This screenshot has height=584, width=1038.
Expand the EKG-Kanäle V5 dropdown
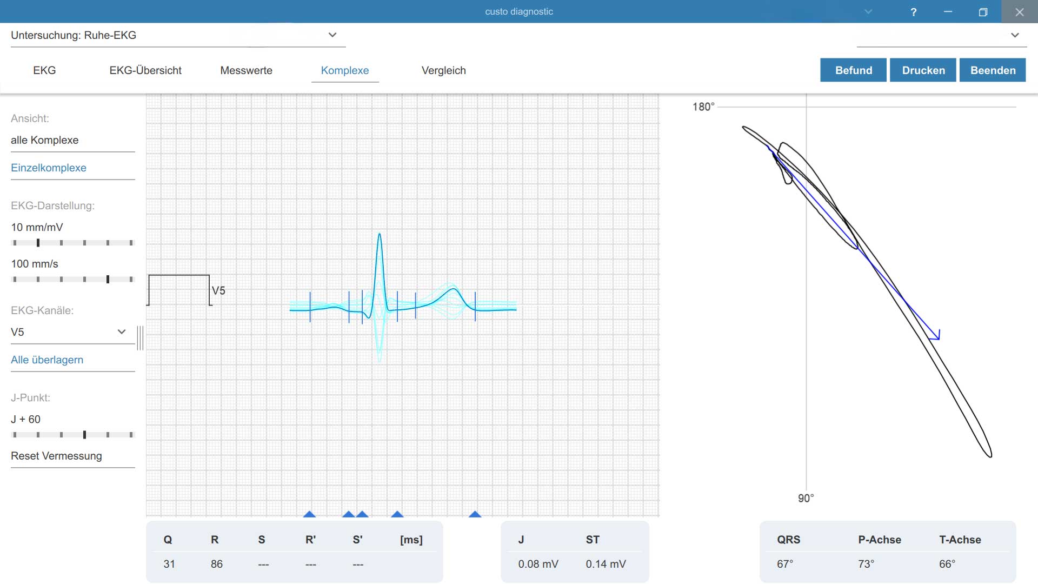click(x=72, y=332)
